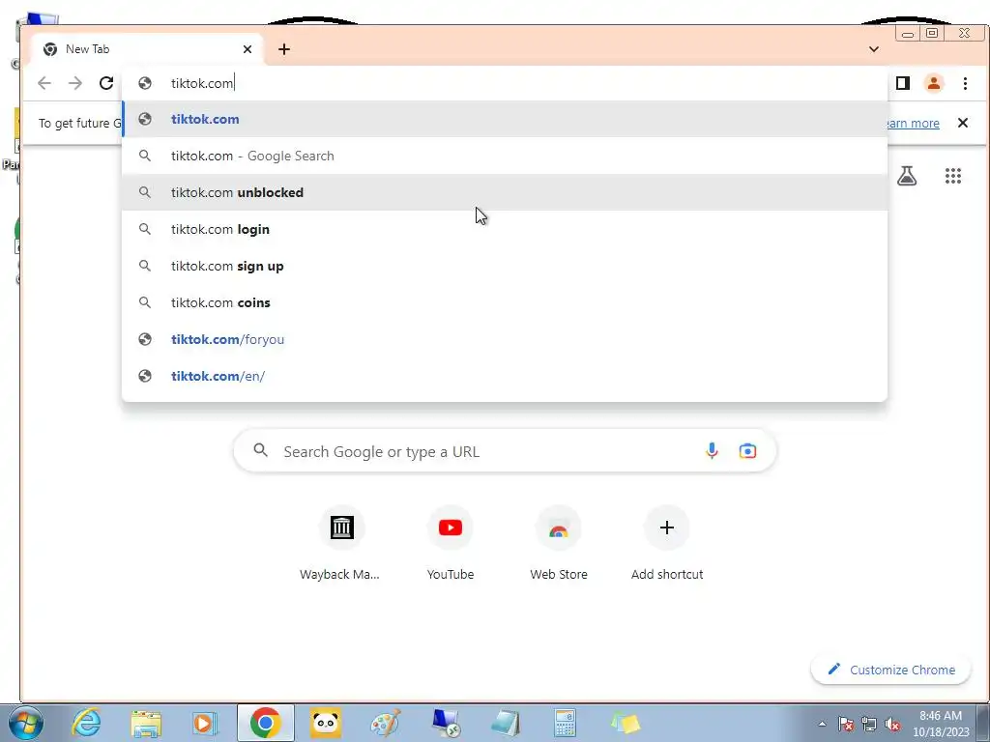990x742 pixels.
Task: Go forward with the forward arrow
Action: [75, 83]
